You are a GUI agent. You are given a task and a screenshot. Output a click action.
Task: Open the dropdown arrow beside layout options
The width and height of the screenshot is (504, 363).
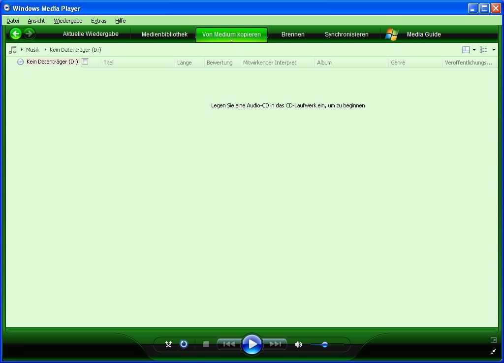point(474,50)
